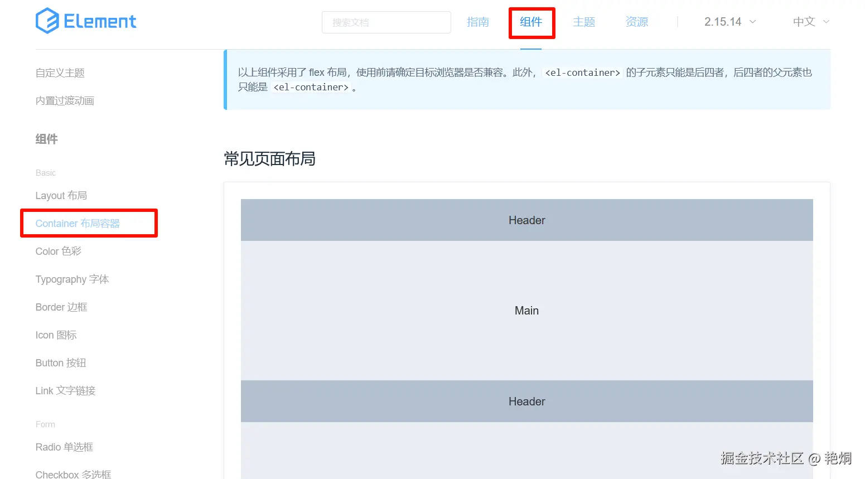Open Checkbox 多选框 documentation

pyautogui.click(x=73, y=473)
